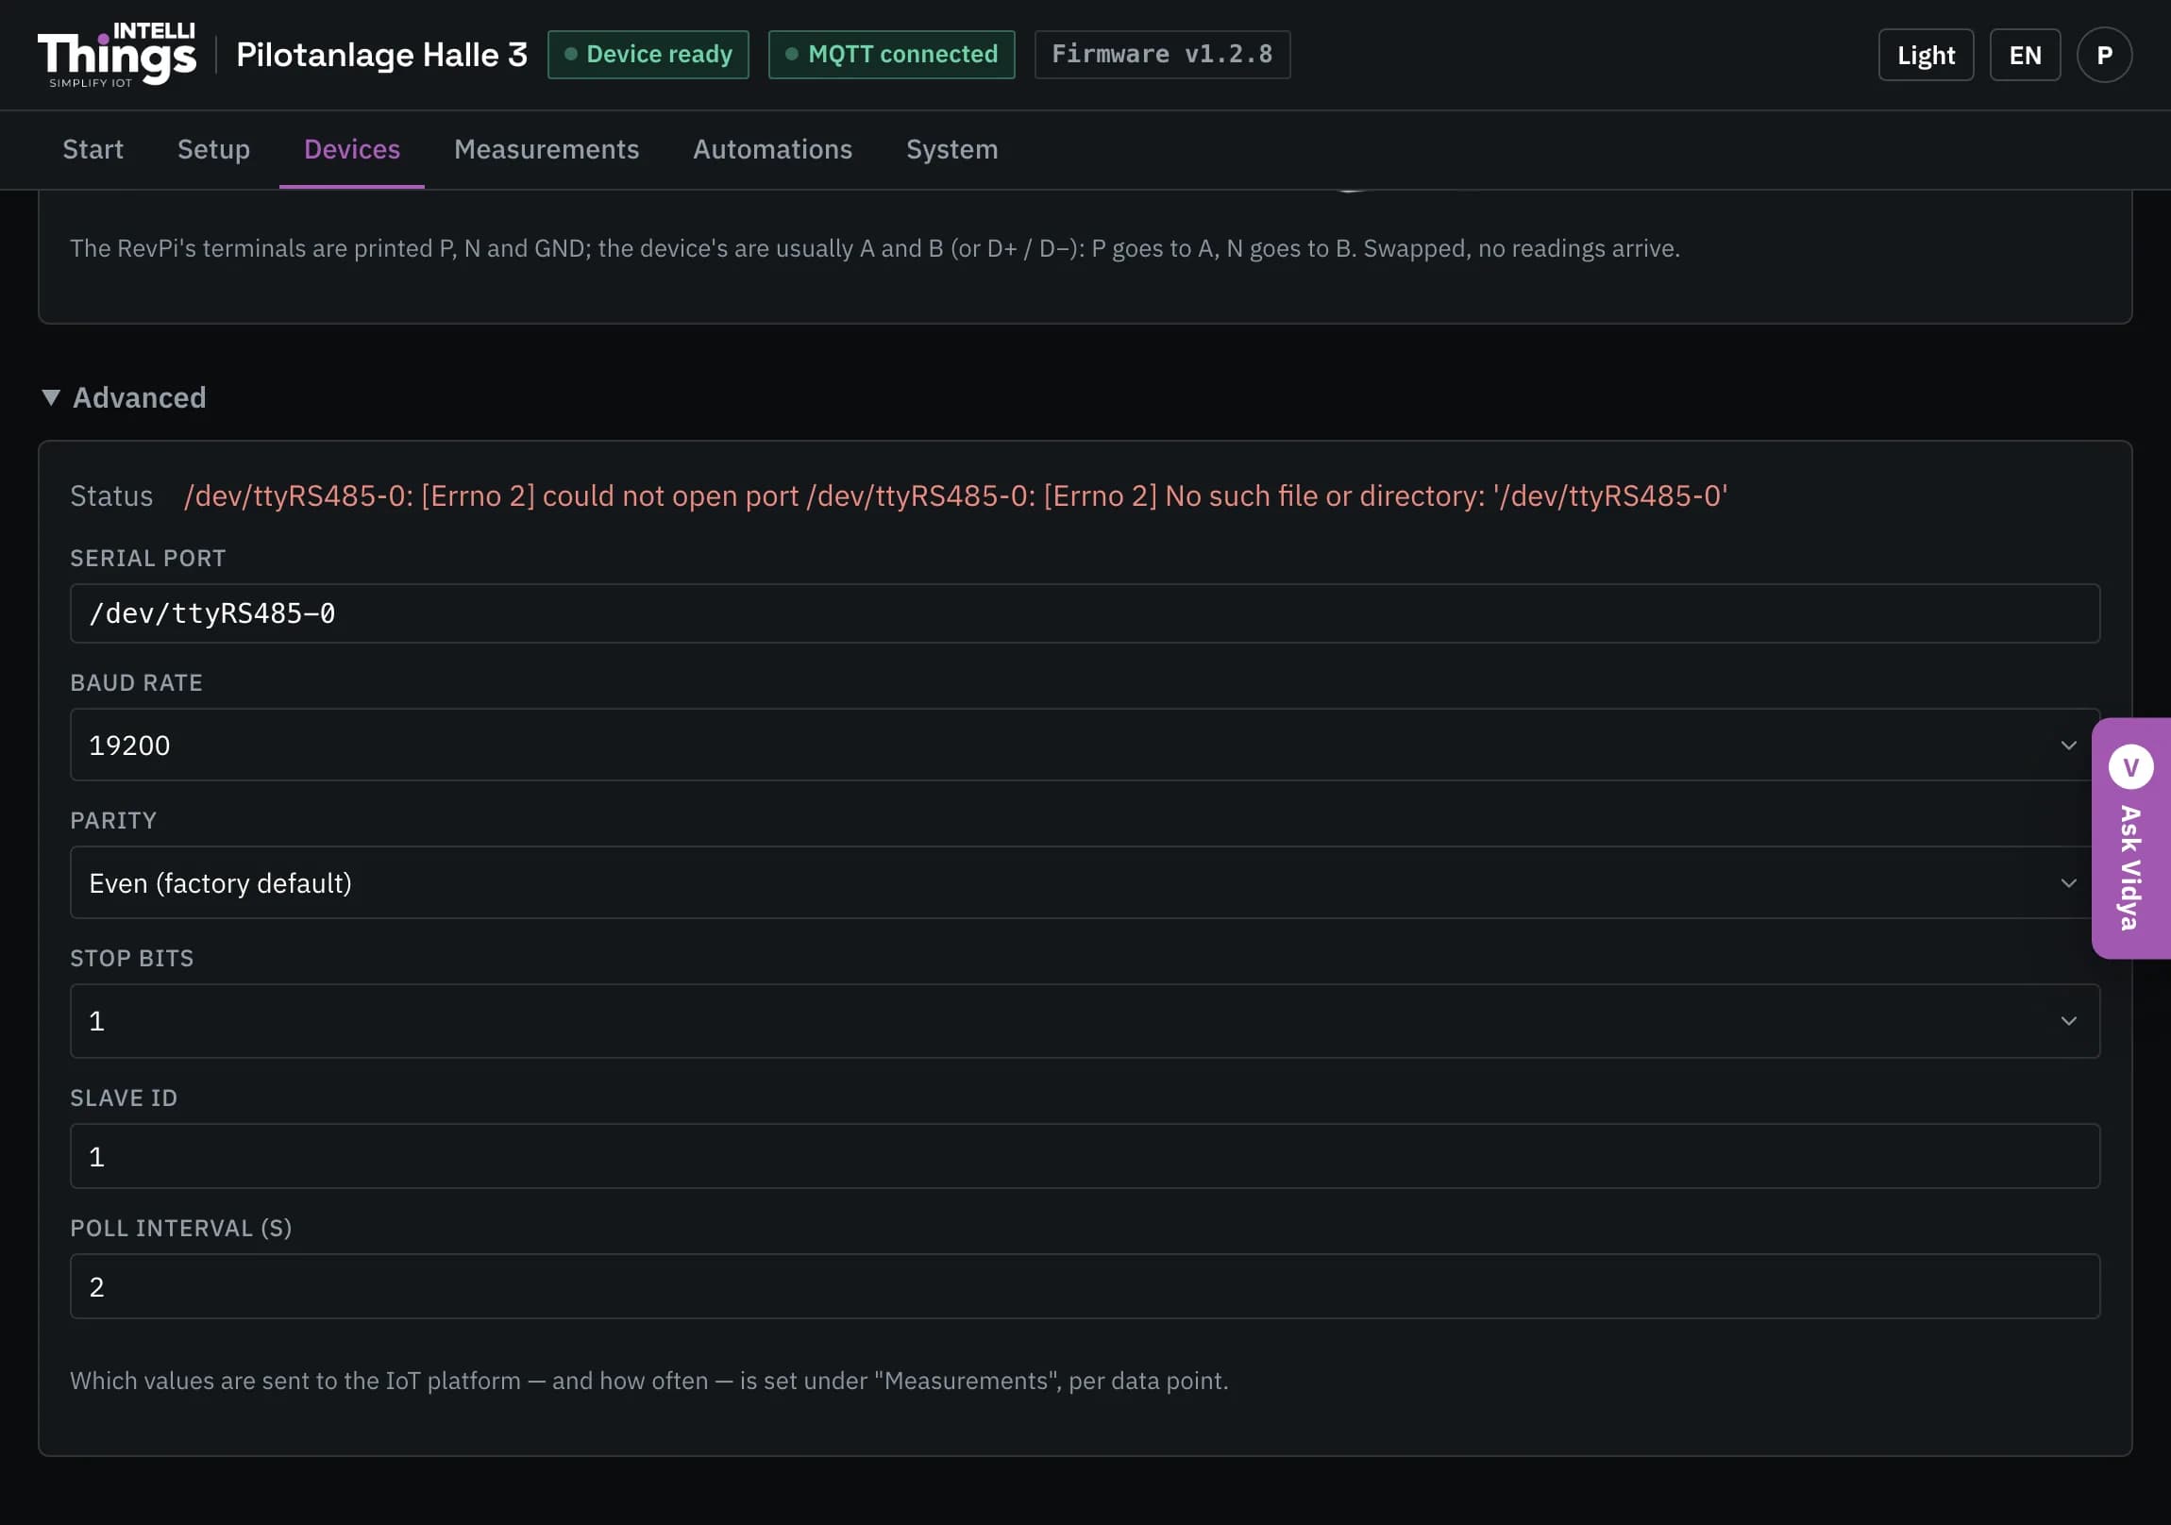Click the IntelliThings logo

click(x=117, y=55)
